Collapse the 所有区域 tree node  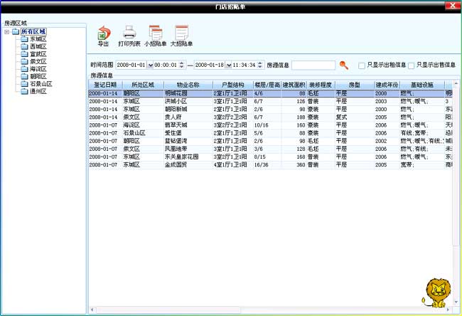(6, 31)
